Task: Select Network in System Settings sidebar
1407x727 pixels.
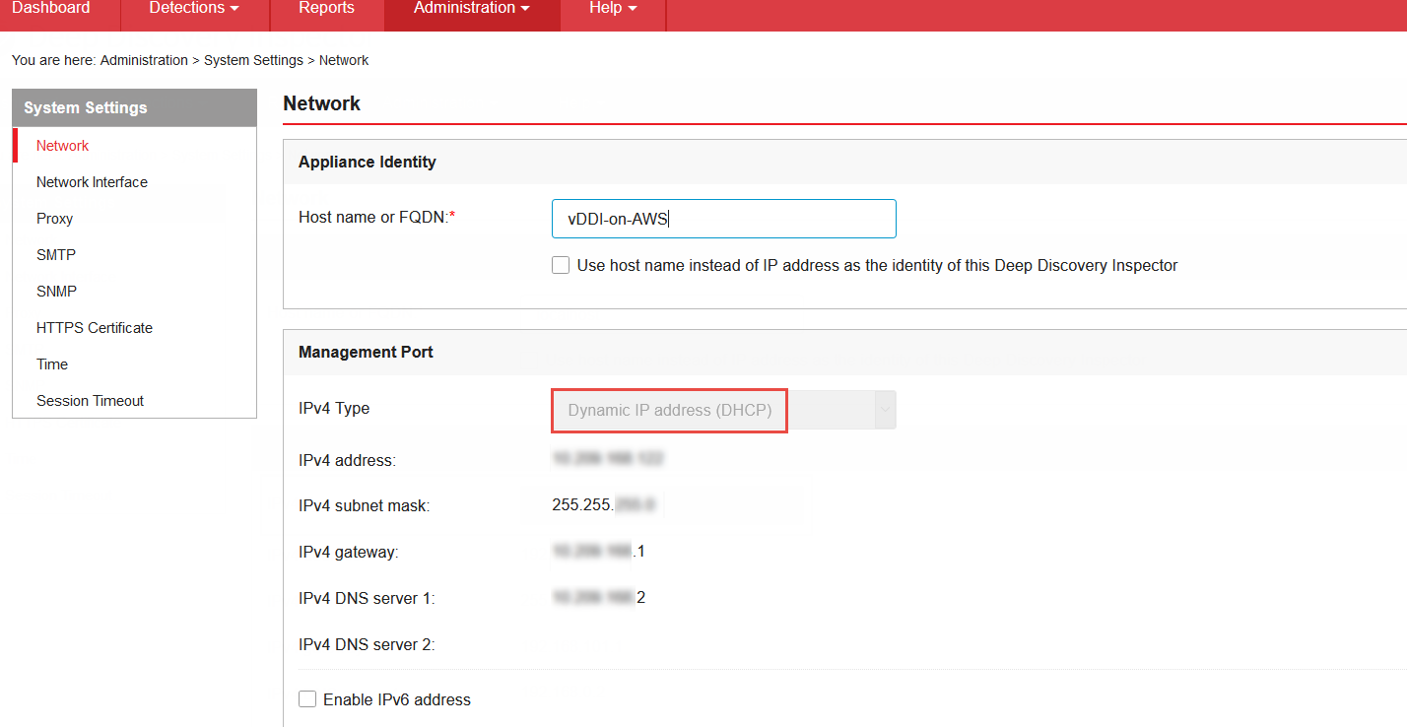Action: (x=62, y=146)
